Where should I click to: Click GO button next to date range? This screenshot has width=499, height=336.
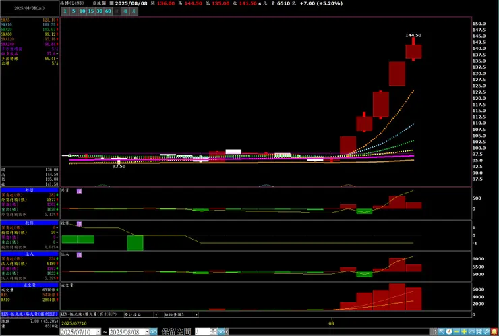click(x=153, y=332)
